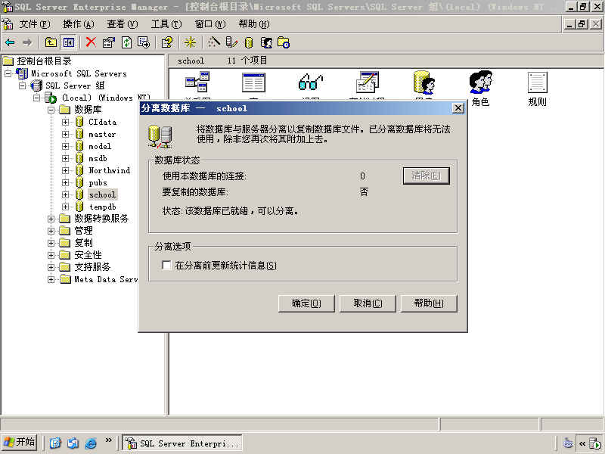This screenshot has width=605, height=454.
Task: Select the model database in tree
Action: point(100,146)
